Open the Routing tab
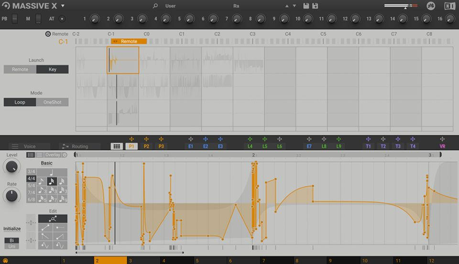 (79, 147)
